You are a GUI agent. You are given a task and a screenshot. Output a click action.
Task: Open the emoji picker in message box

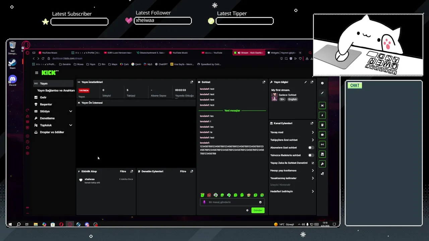[260, 202]
